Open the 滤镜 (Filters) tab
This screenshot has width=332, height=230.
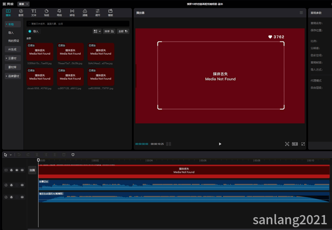pos(85,13)
